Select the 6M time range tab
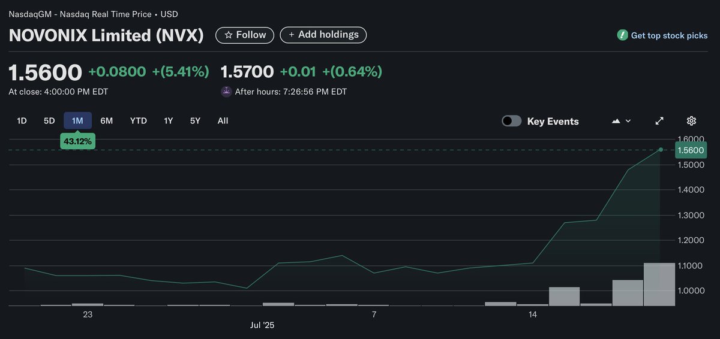The image size is (720, 339). pos(107,121)
